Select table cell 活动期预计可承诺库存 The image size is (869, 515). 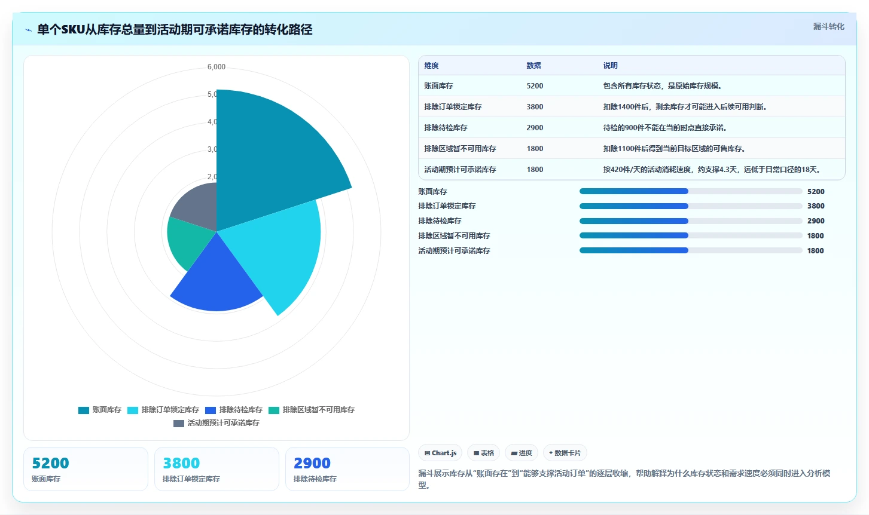click(x=460, y=170)
